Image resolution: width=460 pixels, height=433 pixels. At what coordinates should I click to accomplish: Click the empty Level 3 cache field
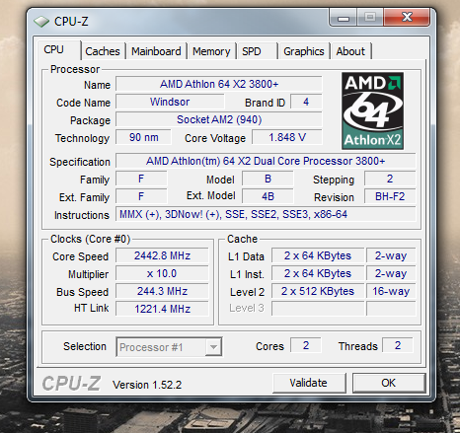pos(318,309)
